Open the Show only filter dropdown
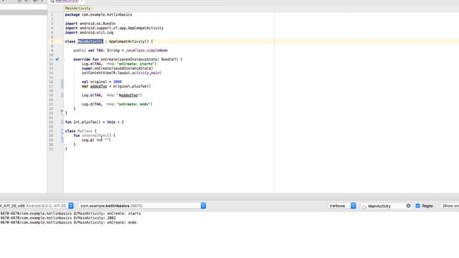 coord(450,206)
